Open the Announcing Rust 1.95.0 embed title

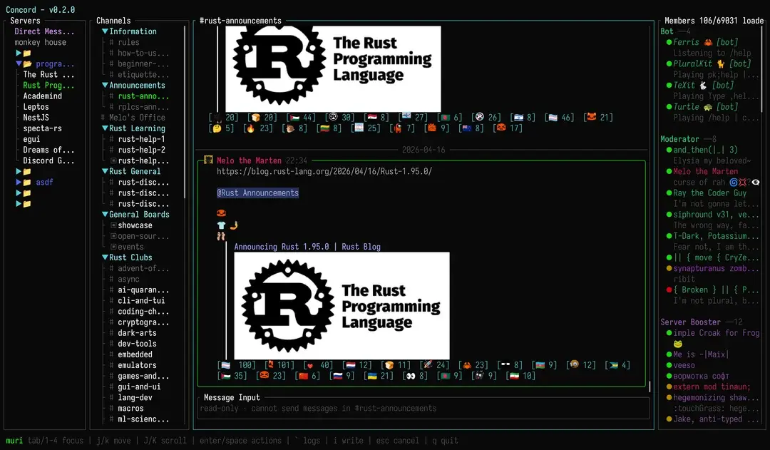click(x=307, y=247)
